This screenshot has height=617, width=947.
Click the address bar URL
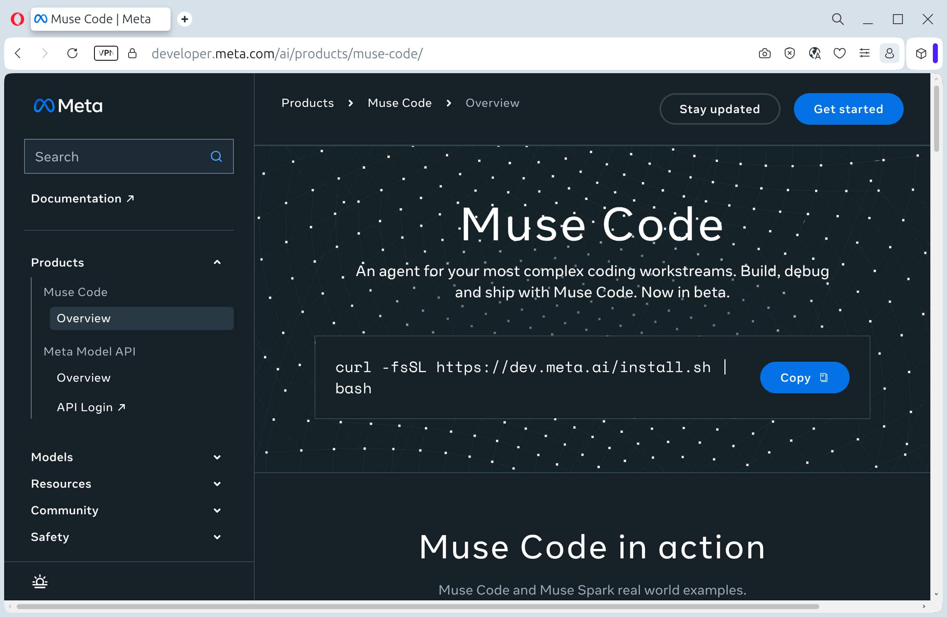287,53
